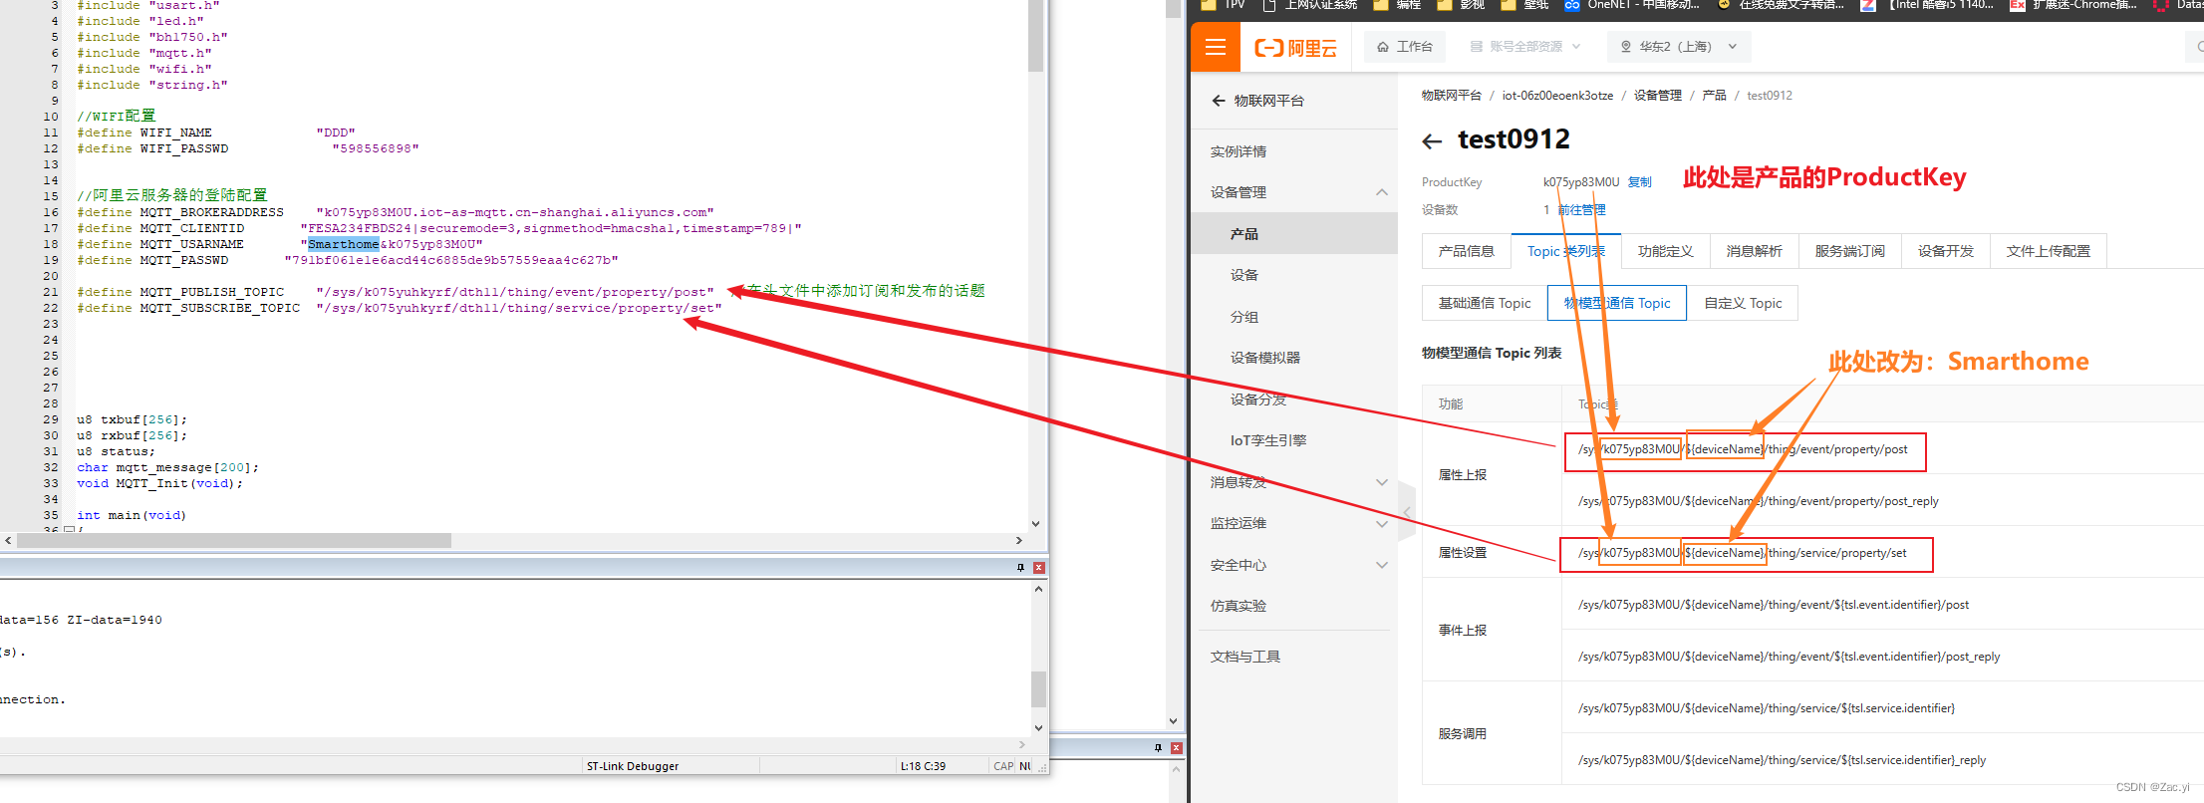
Task: Open the 编程 bookmarks folder
Action: click(x=1398, y=5)
